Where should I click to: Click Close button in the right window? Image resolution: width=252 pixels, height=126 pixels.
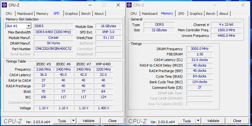[237, 121]
